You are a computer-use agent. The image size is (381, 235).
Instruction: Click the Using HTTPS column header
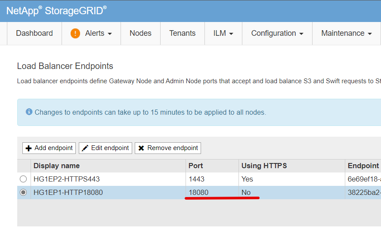click(x=264, y=166)
